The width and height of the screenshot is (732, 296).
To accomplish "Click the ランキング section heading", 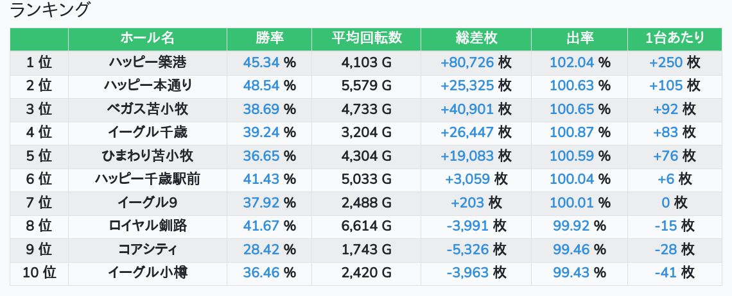I will click(x=50, y=10).
